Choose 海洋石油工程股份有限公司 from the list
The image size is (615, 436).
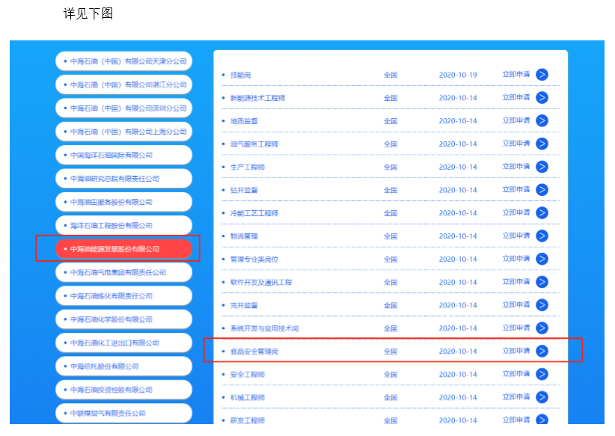[123, 225]
